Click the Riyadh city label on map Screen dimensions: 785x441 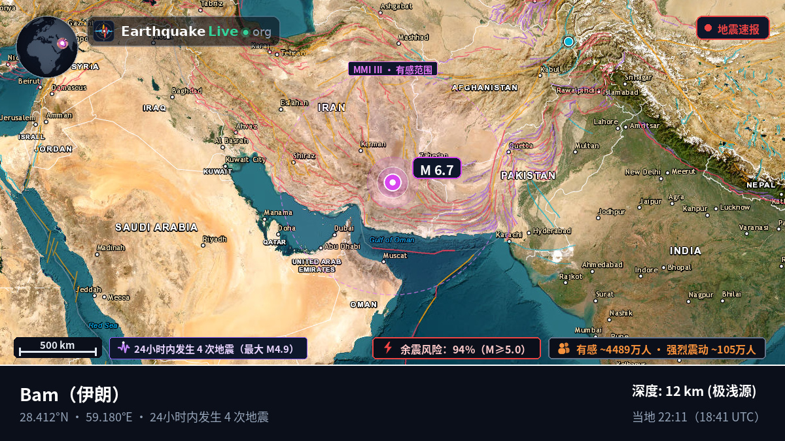tap(215, 239)
